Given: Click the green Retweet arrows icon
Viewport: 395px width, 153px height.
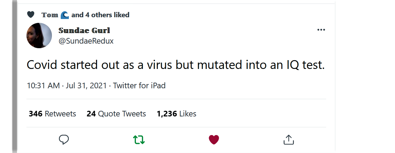Looking at the screenshot, I should click(139, 140).
